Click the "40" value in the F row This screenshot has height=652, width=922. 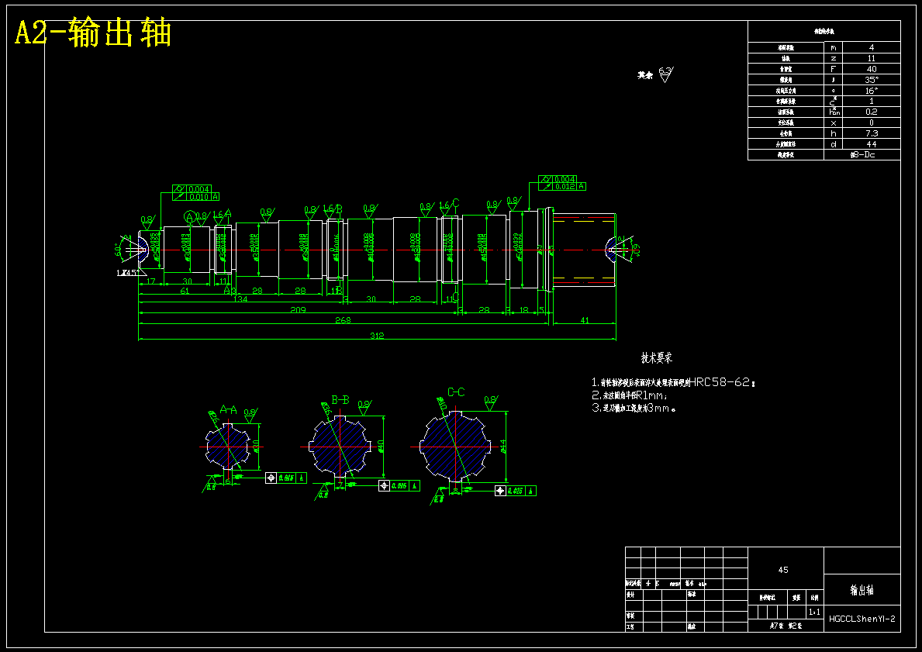[x=872, y=69]
